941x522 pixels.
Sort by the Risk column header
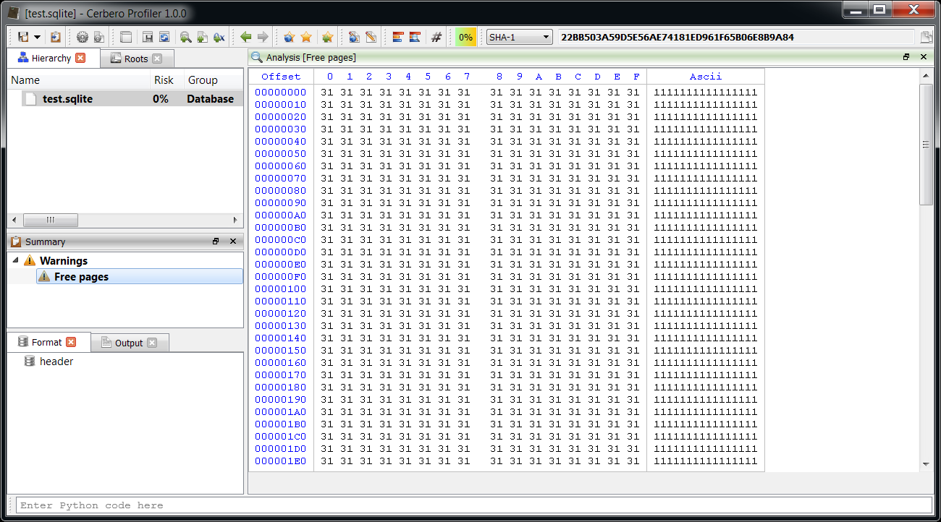coord(168,80)
